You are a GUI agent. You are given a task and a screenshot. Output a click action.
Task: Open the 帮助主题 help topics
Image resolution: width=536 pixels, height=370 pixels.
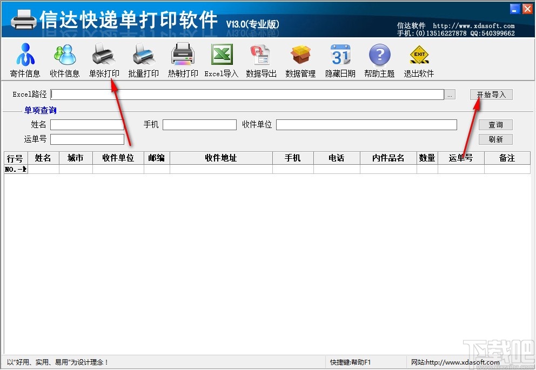coord(379,59)
